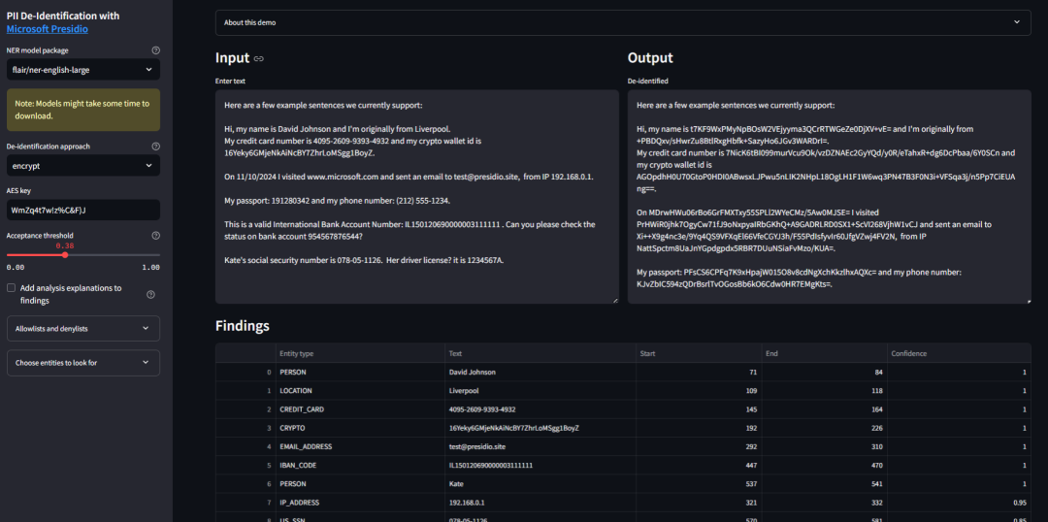Click the AES key input field
The height and width of the screenshot is (522, 1048).
pos(82,210)
